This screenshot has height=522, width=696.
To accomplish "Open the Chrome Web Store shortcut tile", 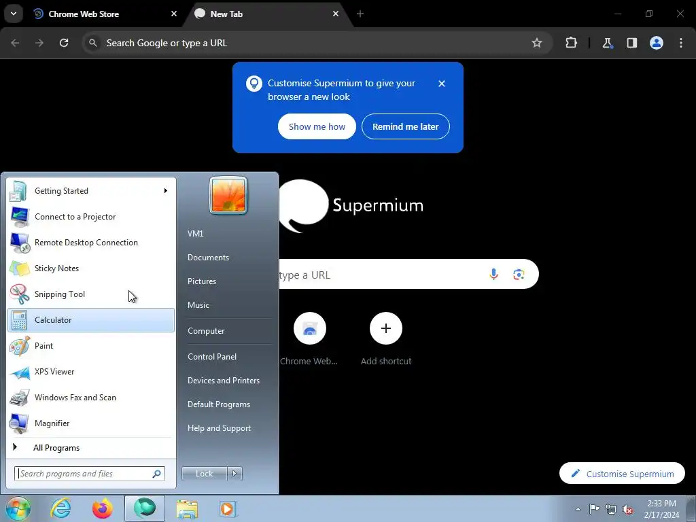I will click(x=309, y=340).
